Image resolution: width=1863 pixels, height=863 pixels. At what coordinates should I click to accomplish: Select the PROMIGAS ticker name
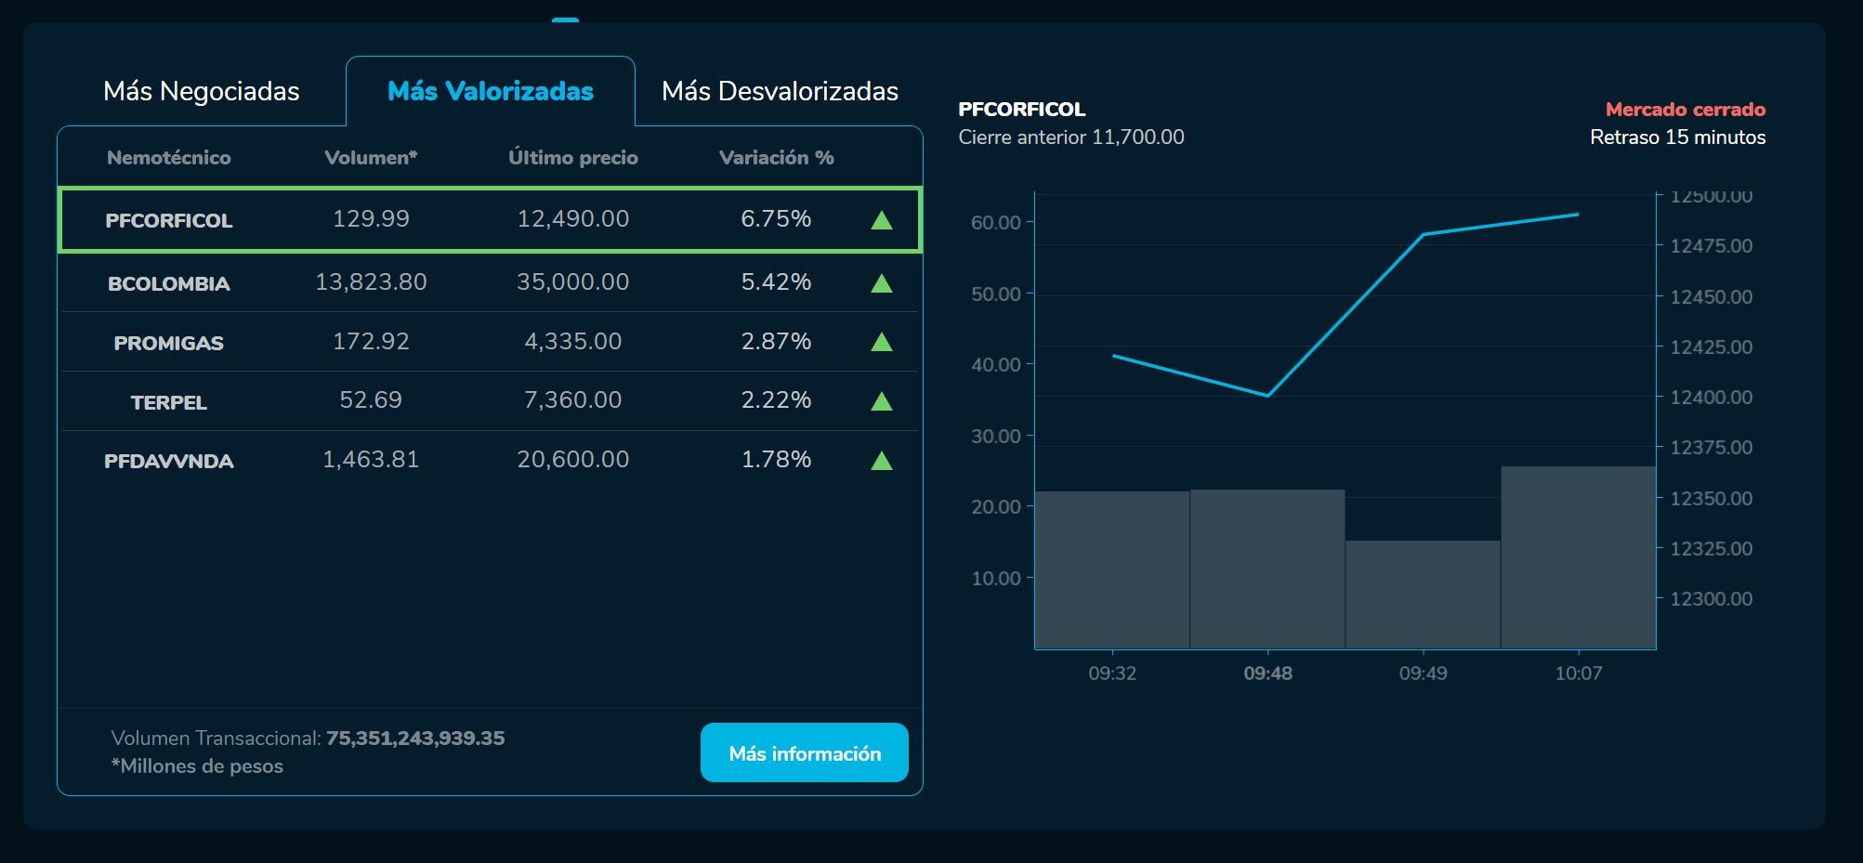(x=168, y=343)
